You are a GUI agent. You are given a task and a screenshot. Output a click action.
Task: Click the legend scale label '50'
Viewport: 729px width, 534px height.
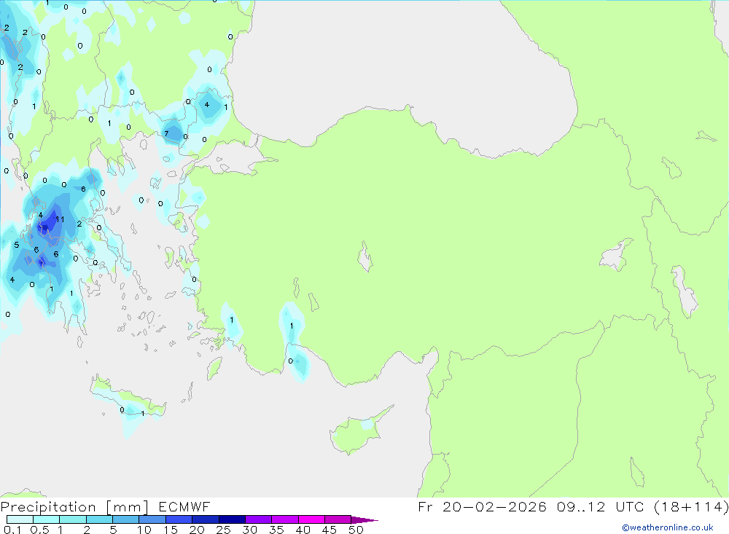coord(356,530)
